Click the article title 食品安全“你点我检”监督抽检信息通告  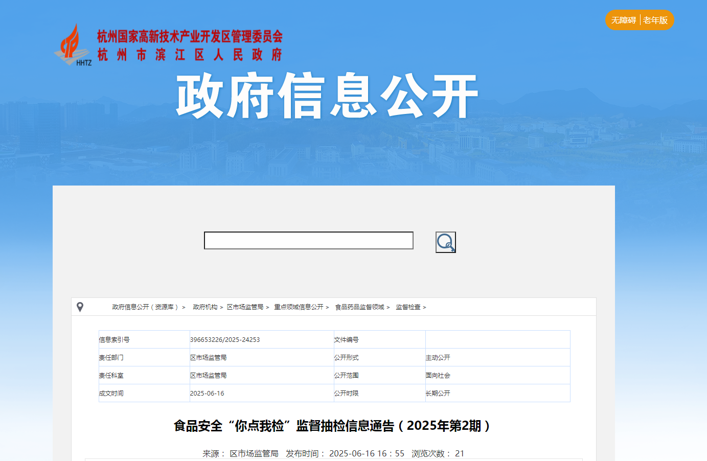pyautogui.click(x=332, y=426)
